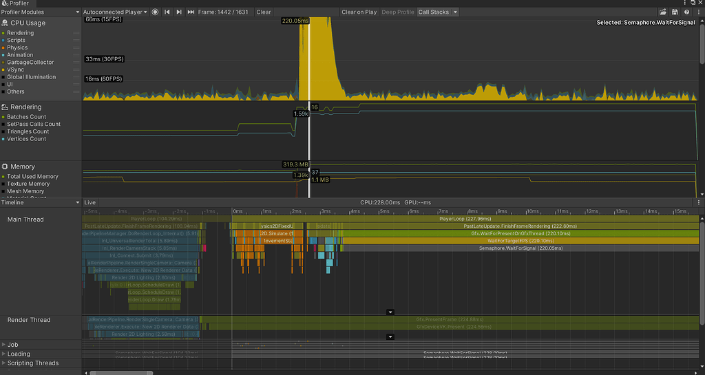
Task: Step to the previous frame
Action: coord(167,12)
